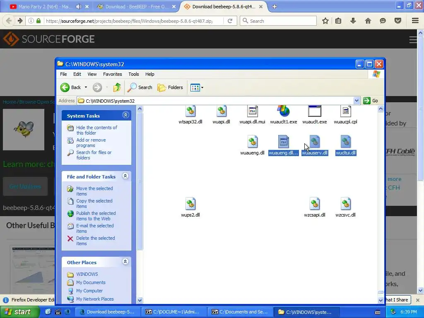This screenshot has height=318, width=424.
Task: Select the wups2.dll file icon
Action: pos(190,204)
